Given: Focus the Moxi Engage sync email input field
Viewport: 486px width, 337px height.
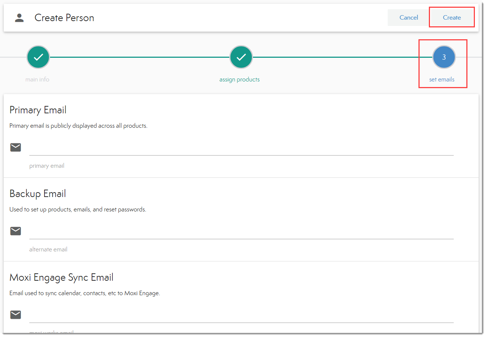Looking at the screenshot, I should tap(241, 316).
